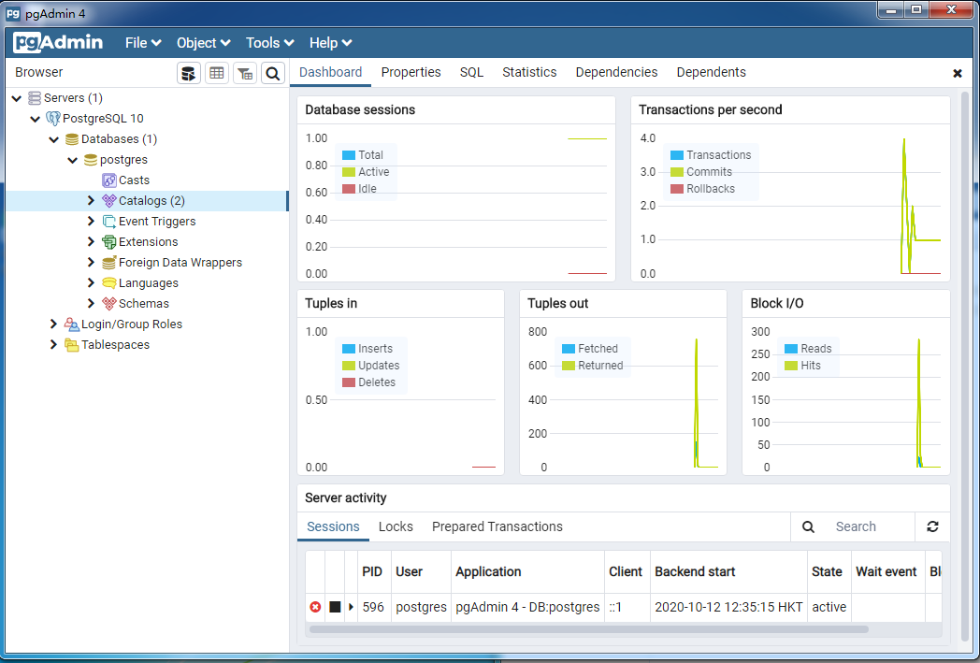
Task: Expand the Login/Group Roles node
Action: [x=53, y=324]
